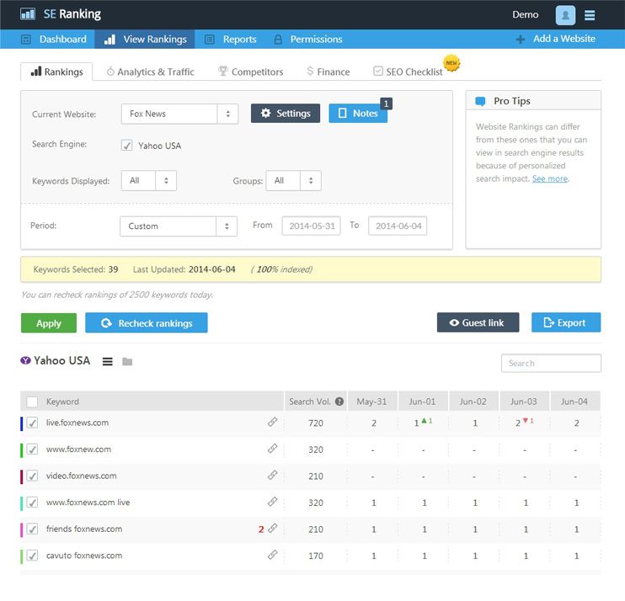This screenshot has height=601, width=625.
Task: Click the green Apply button
Action: tap(49, 323)
